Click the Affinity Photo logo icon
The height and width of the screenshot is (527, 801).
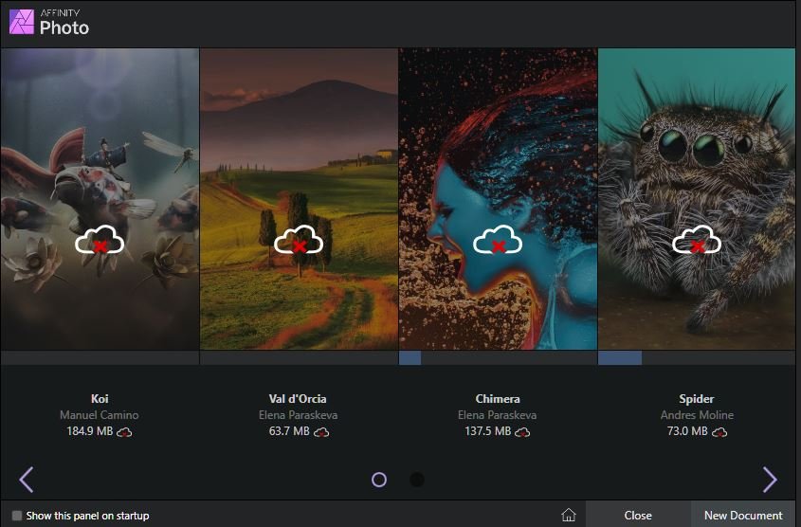22,22
